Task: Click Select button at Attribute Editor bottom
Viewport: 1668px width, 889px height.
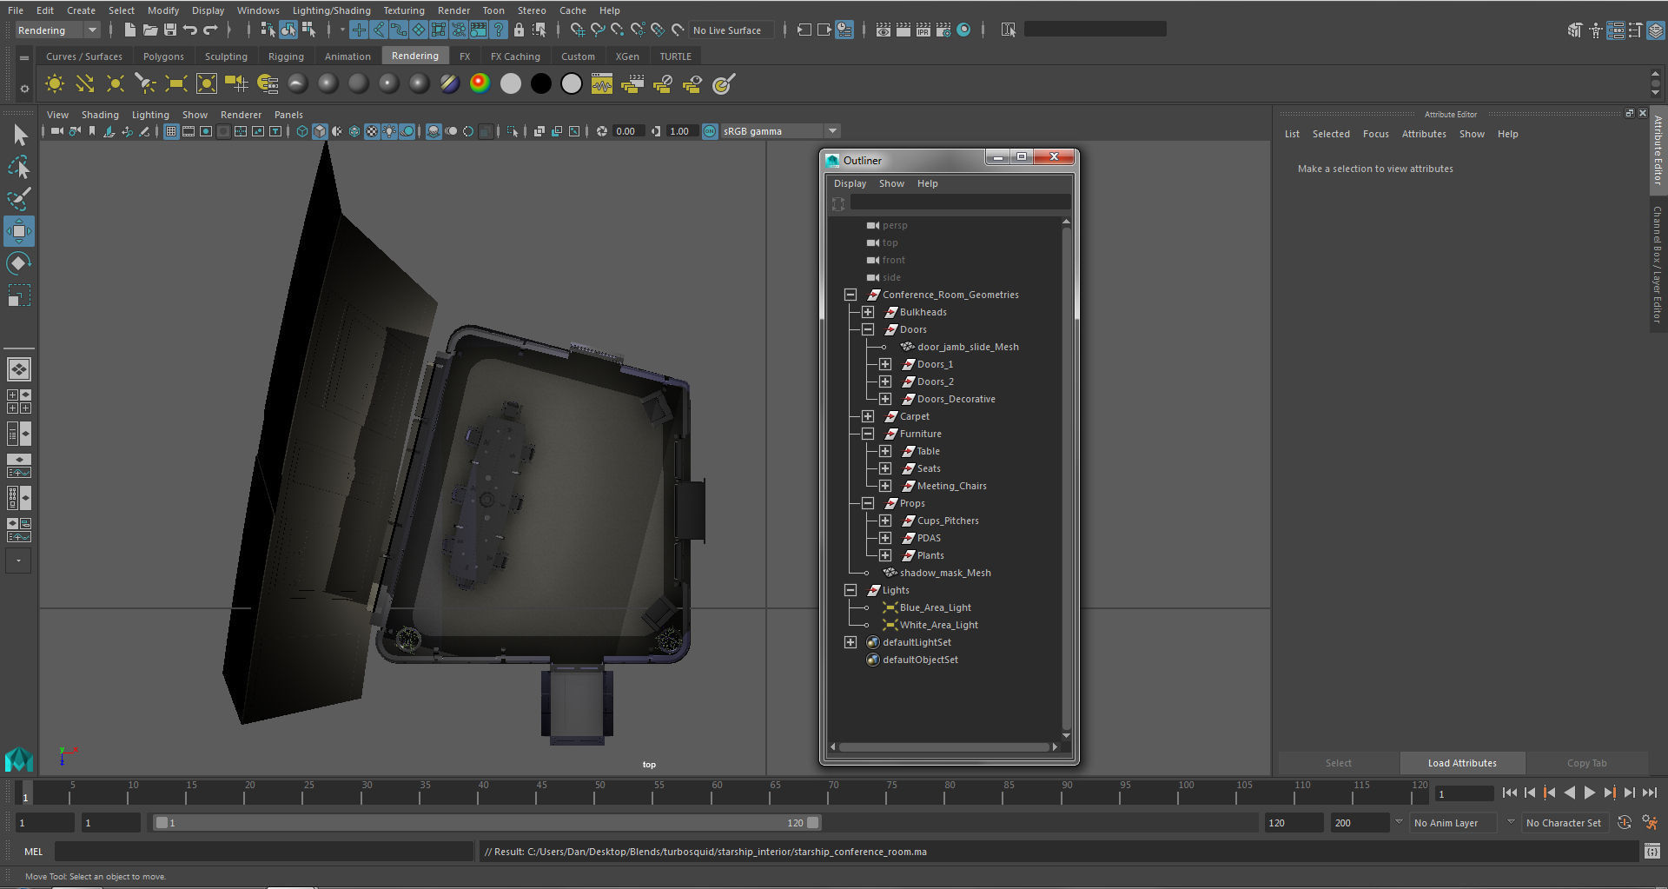Action: pos(1338,763)
